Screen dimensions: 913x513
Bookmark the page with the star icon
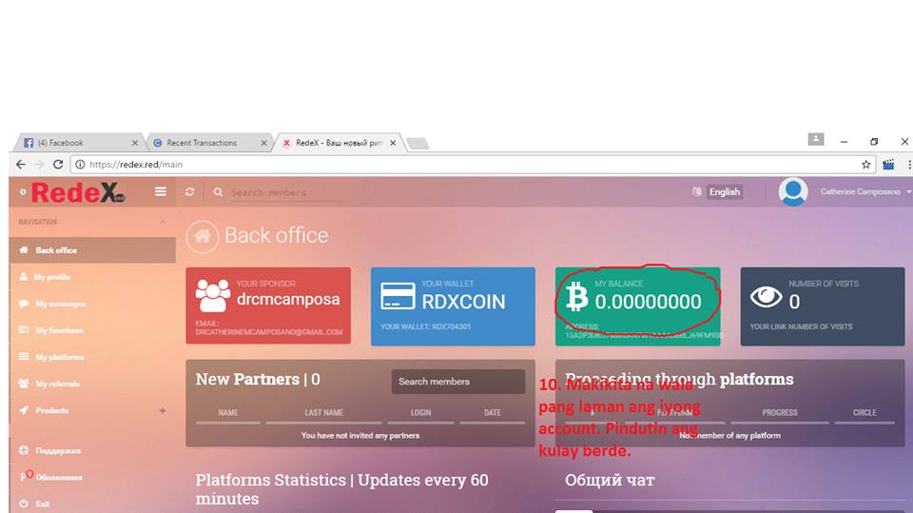[x=865, y=165]
